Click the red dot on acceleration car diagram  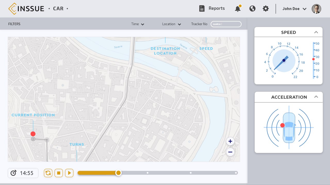(282, 125)
